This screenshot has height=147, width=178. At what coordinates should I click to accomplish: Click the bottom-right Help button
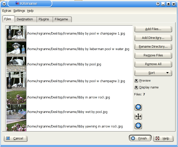163,138
